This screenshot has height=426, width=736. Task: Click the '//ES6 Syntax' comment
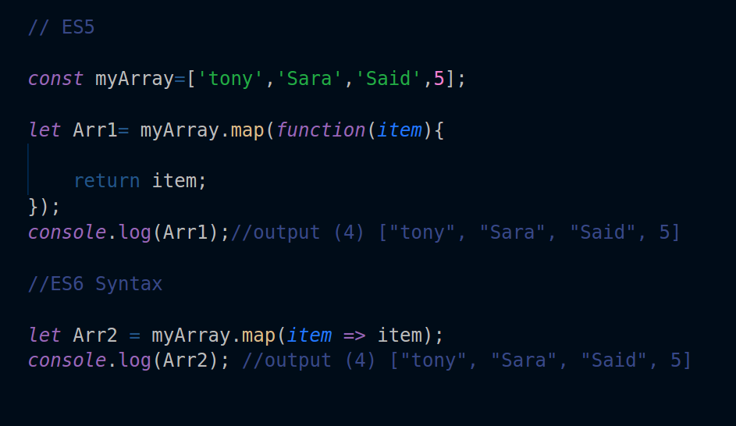(94, 284)
